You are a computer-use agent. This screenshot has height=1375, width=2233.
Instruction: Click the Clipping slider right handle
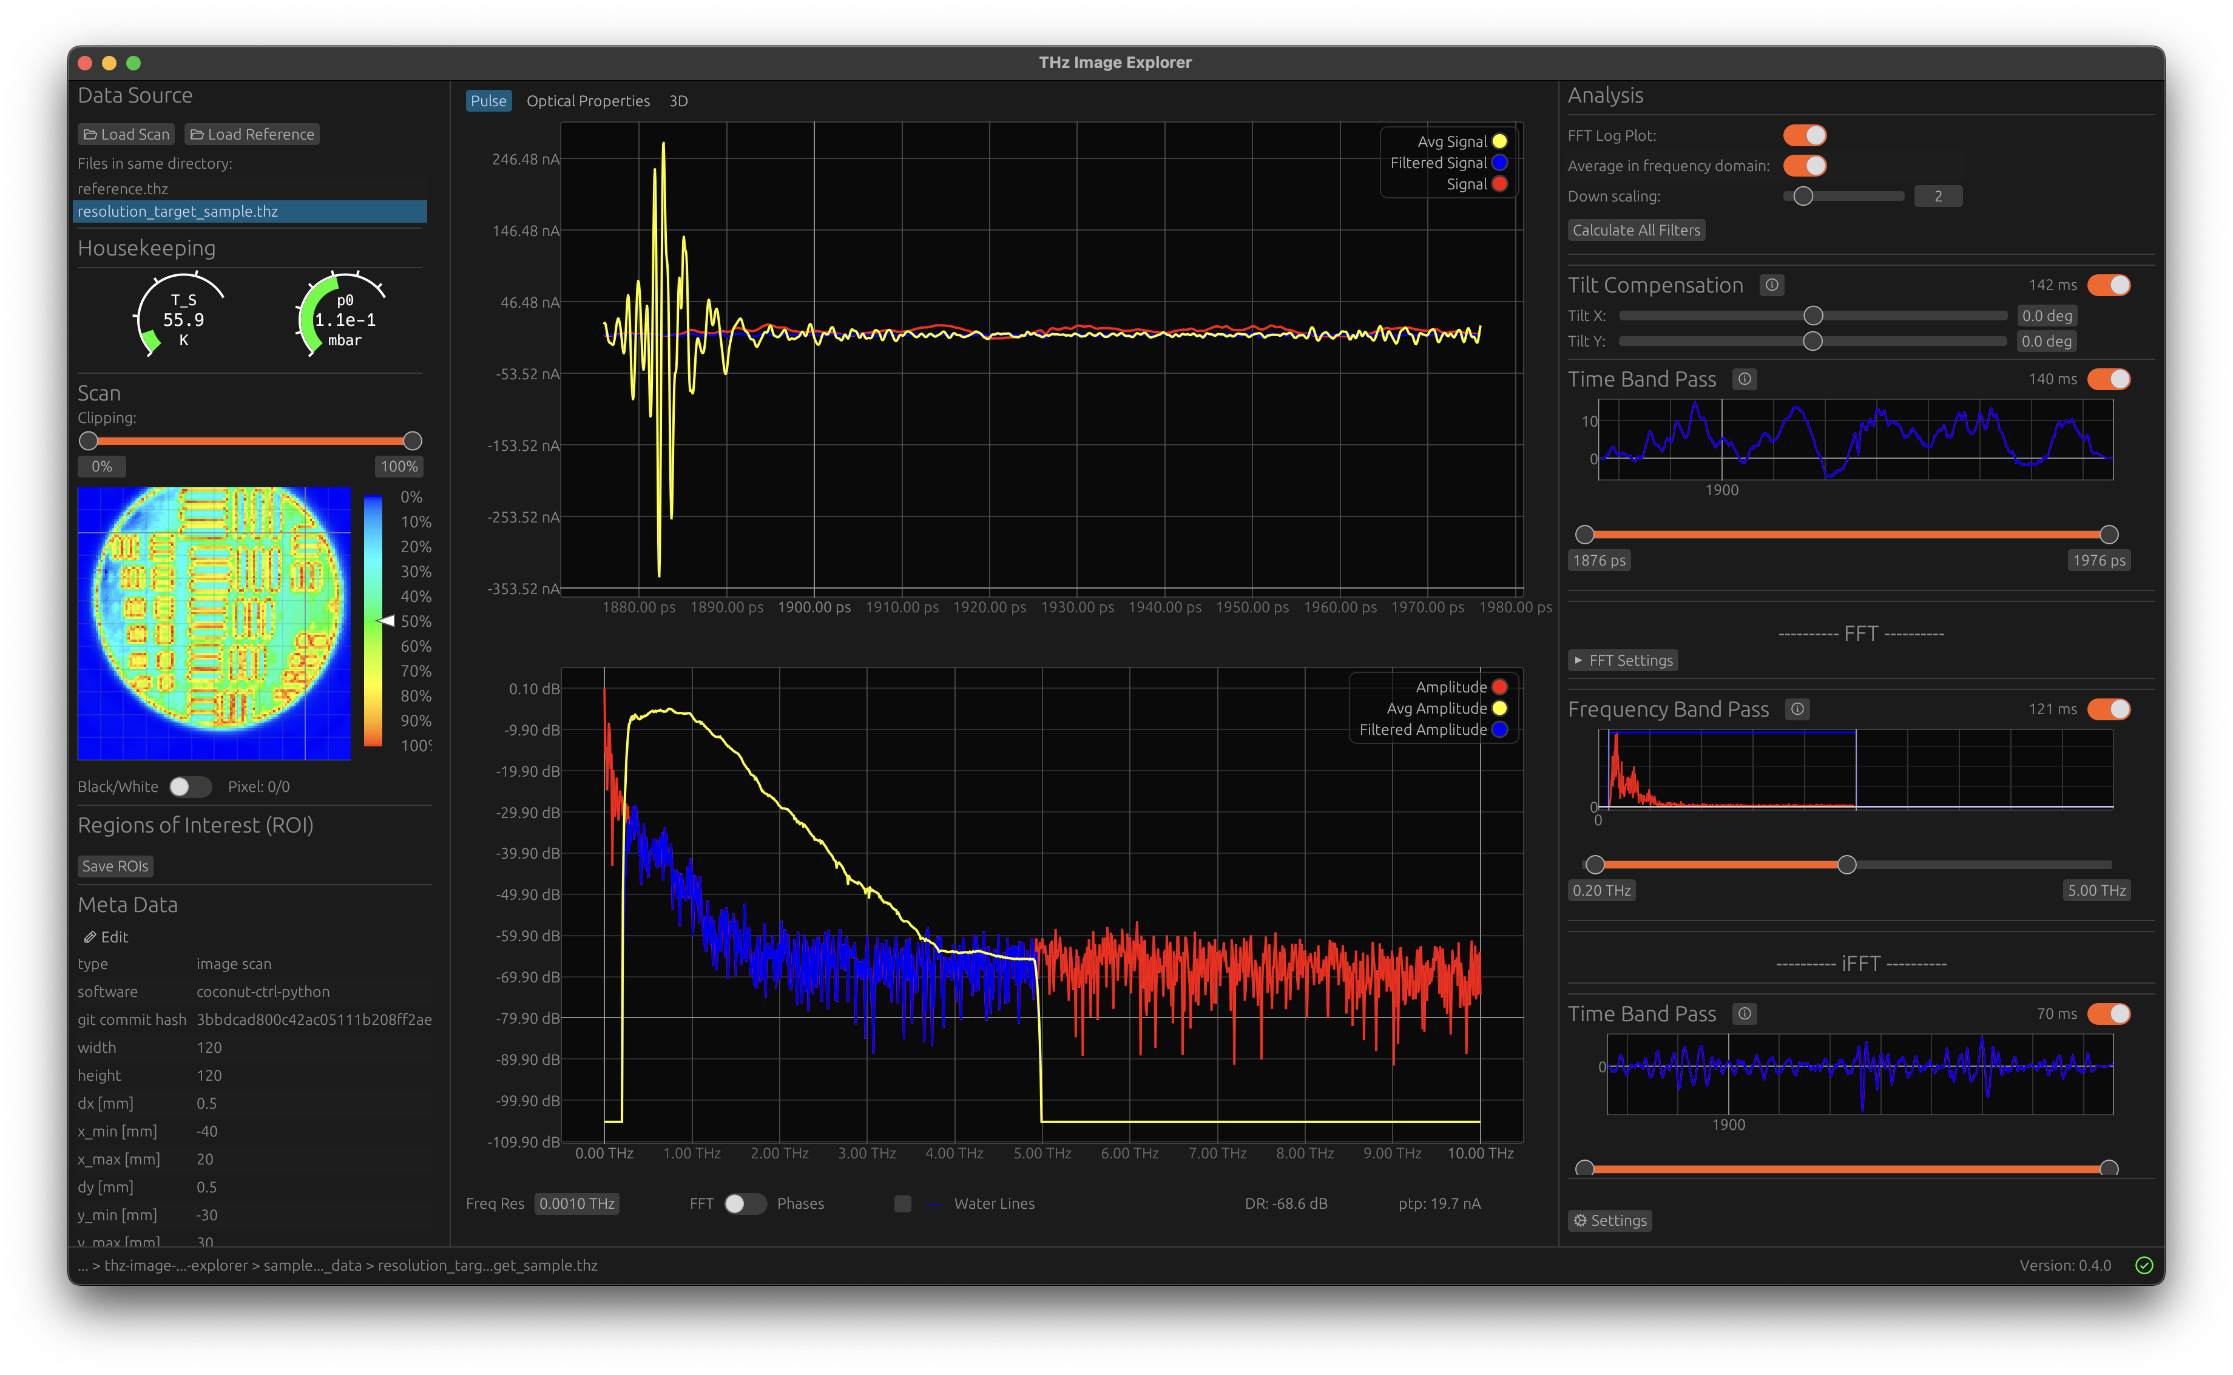412,441
